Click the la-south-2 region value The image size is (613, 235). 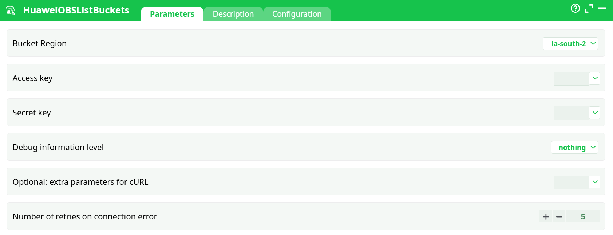pyautogui.click(x=568, y=43)
